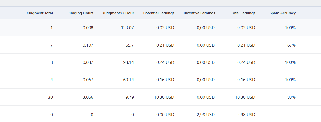This screenshot has height=122, width=321.
Task: Select the 0,16 USD total earnings cell
Action: [x=246, y=80]
